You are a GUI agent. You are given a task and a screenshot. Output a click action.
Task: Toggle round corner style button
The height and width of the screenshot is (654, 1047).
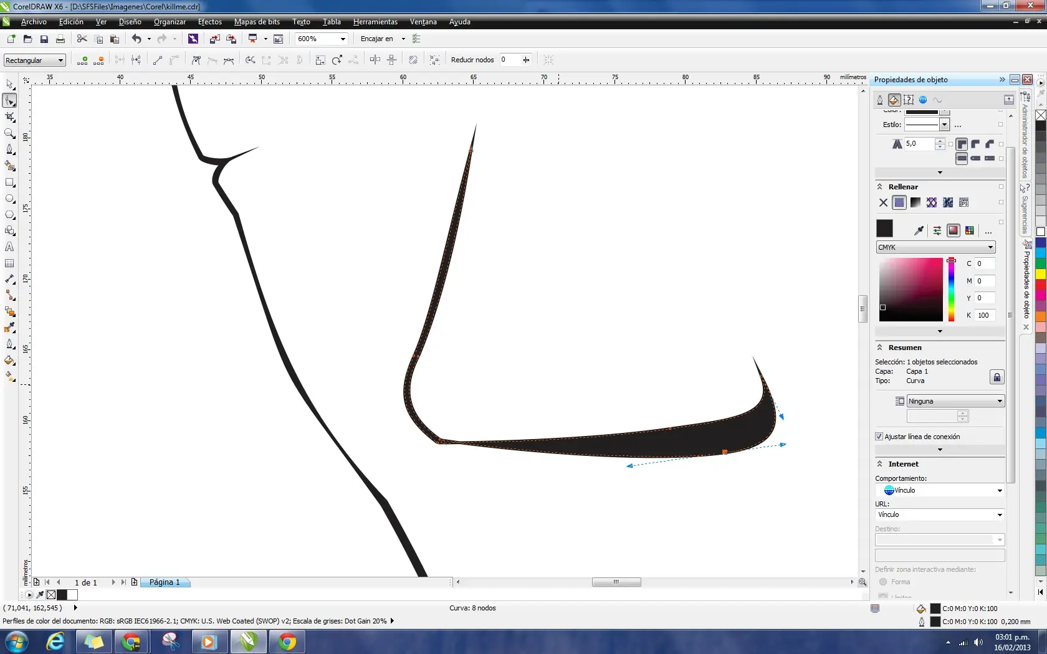click(x=976, y=144)
